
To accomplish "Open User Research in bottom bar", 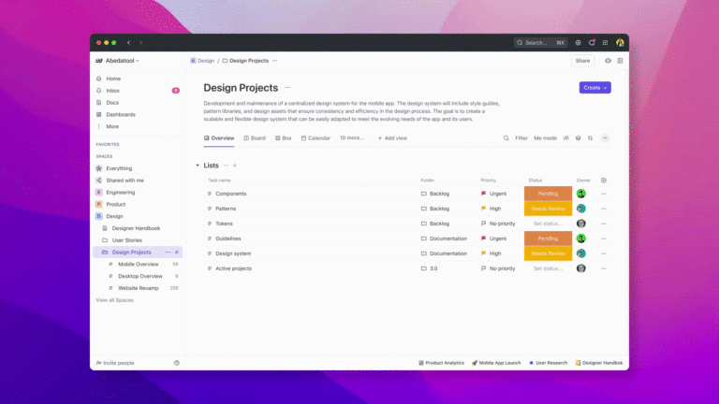I will click(x=548, y=363).
